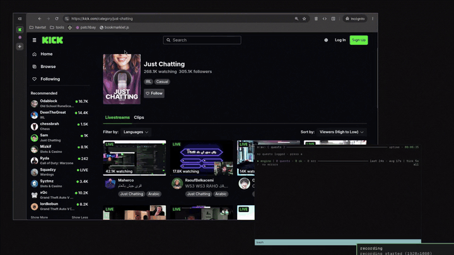
Task: Click the bash status bar in terminal window
Action: pyautogui.click(x=338, y=242)
